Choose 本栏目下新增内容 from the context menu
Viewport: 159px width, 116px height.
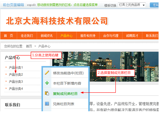67,83
